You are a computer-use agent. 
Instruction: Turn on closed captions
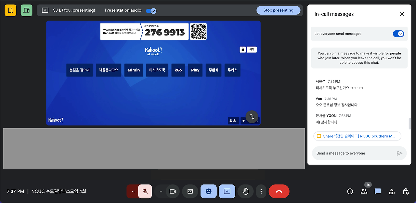[190, 192]
